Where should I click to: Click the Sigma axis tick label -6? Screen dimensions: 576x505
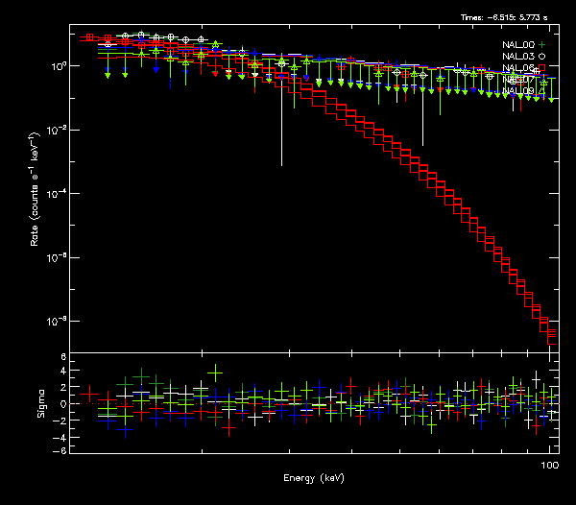[x=60, y=450]
